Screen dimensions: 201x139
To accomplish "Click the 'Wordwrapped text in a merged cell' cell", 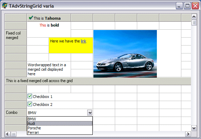I will pos(49,69).
